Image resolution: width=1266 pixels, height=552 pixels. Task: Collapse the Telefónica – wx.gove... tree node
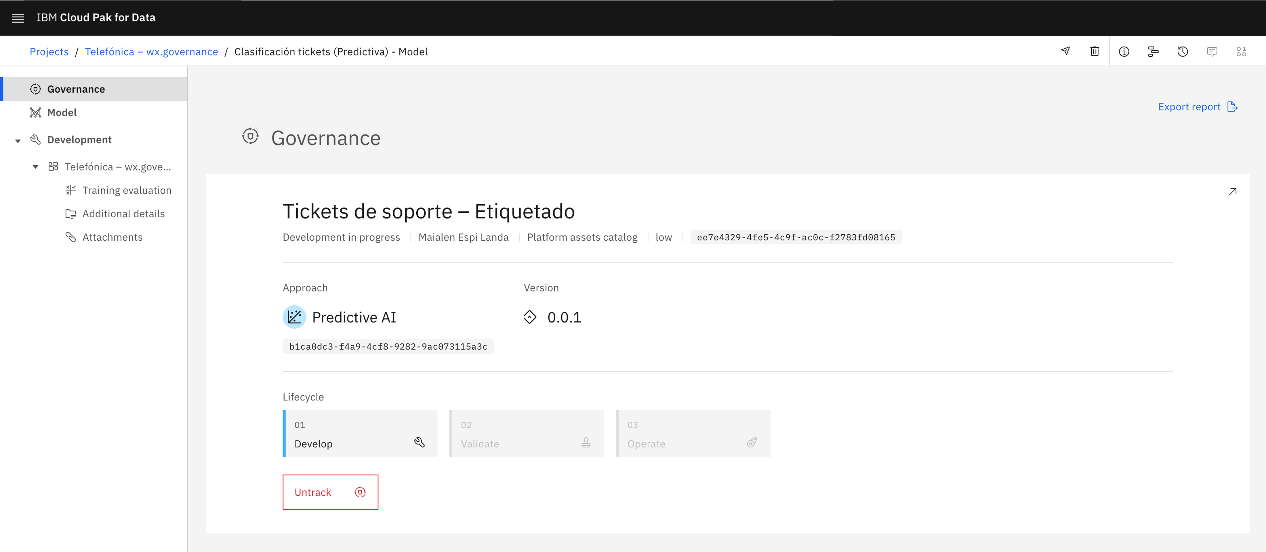click(35, 167)
